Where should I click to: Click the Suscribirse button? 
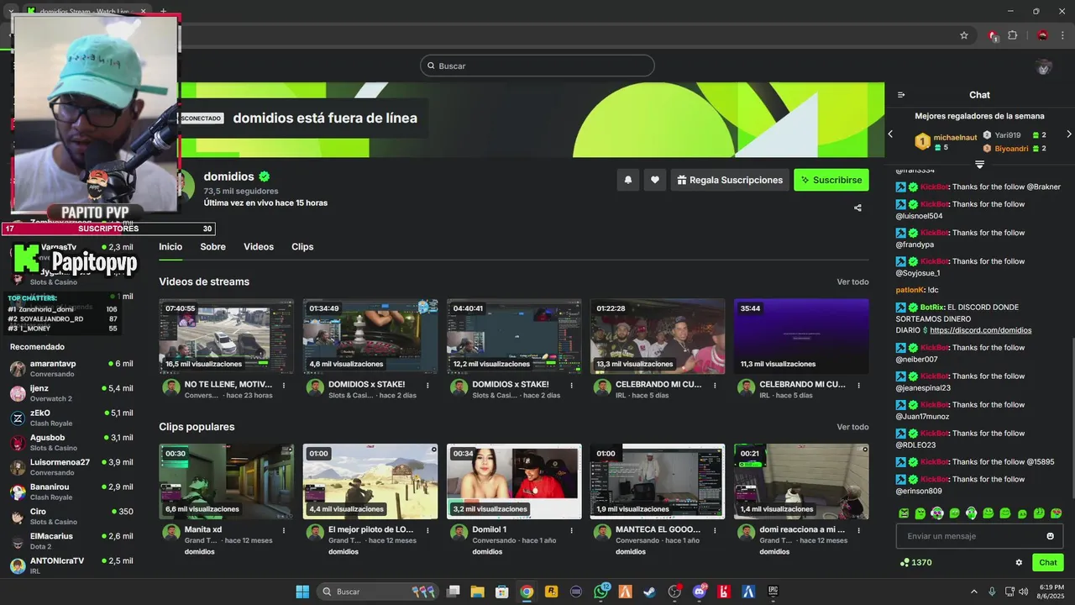coord(831,180)
